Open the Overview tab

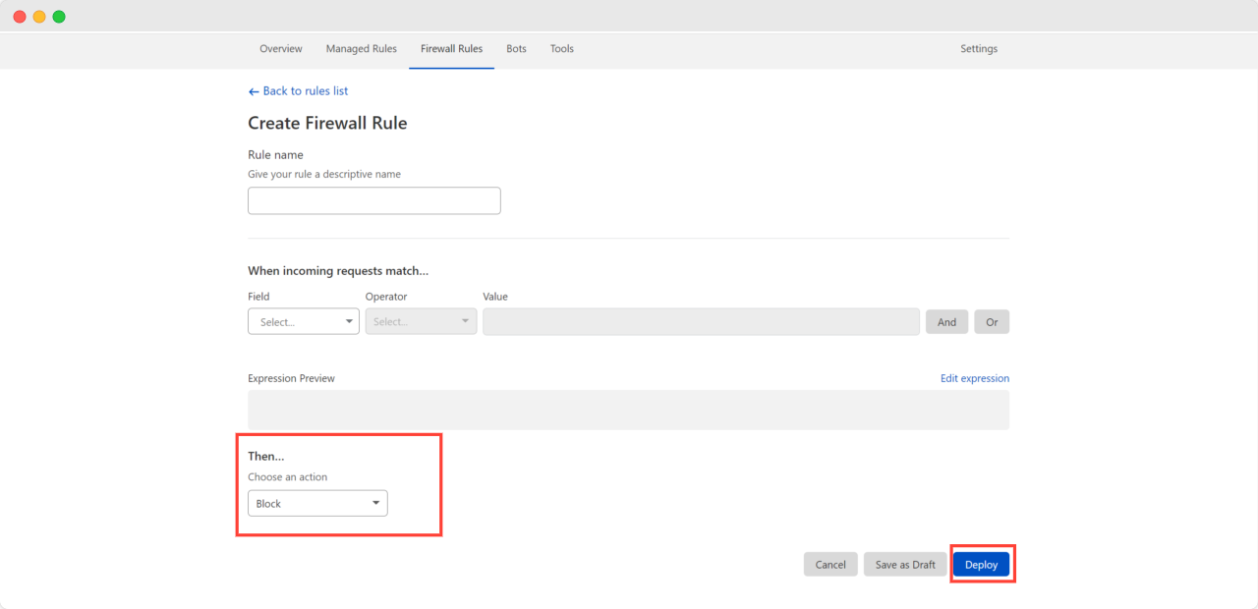coord(280,48)
